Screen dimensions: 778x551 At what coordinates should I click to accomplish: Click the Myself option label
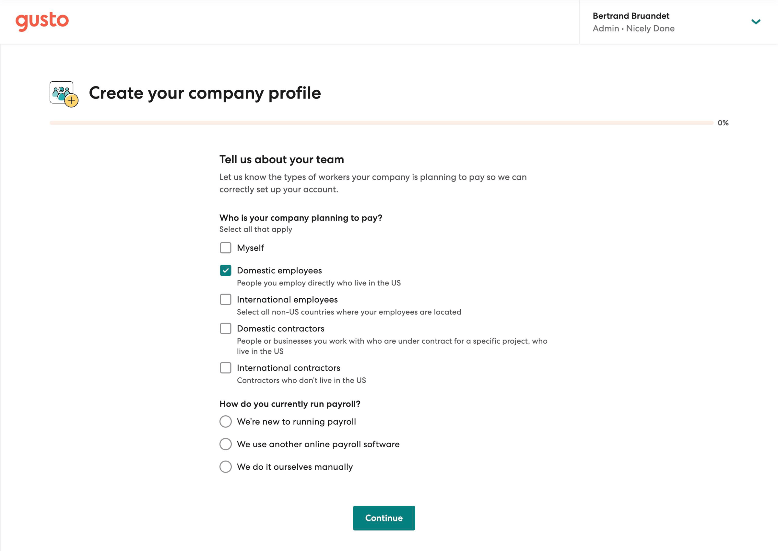[x=251, y=248]
